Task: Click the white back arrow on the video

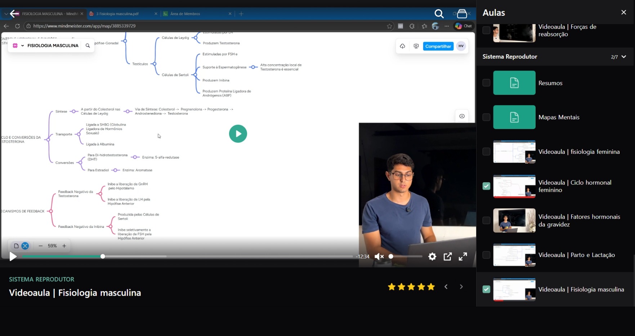Action: coord(14,14)
